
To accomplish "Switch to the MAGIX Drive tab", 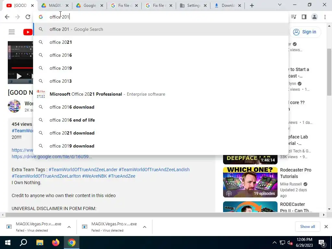I will click(52, 6).
